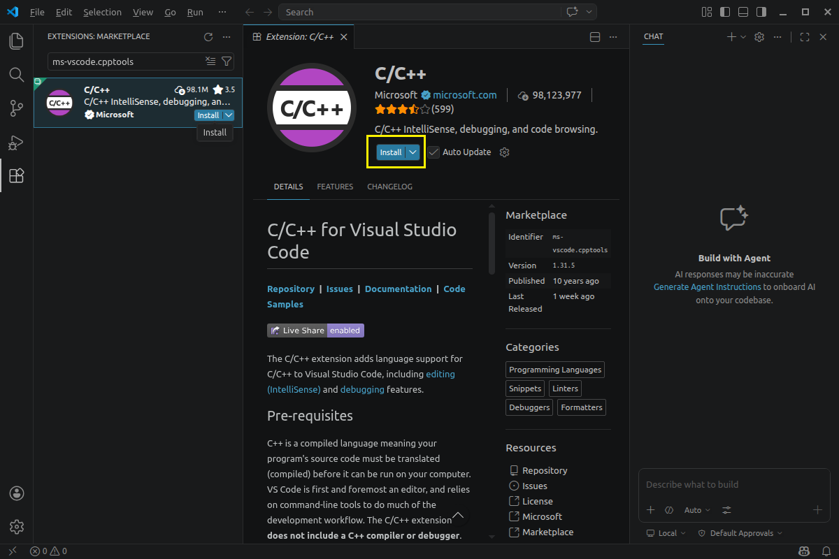
Task: Start a new chat with plus icon
Action: pyautogui.click(x=731, y=37)
